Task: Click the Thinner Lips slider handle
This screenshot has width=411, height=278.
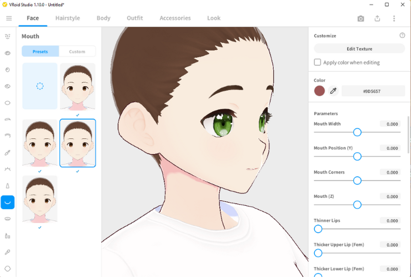Action: coord(318,229)
